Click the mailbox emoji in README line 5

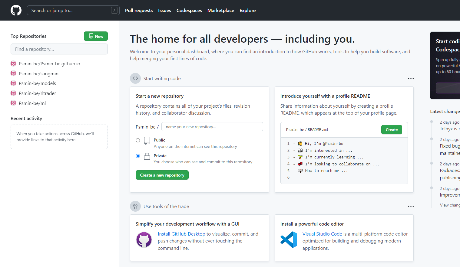(300, 171)
